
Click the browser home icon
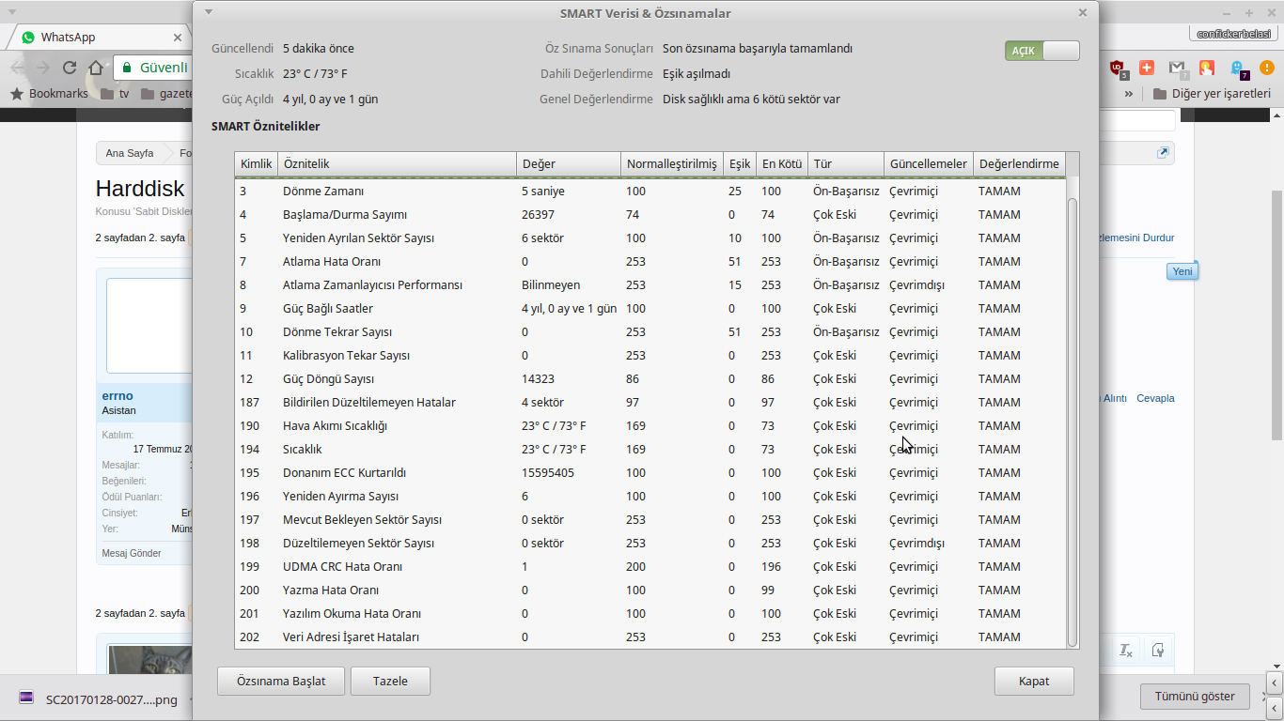coord(96,68)
